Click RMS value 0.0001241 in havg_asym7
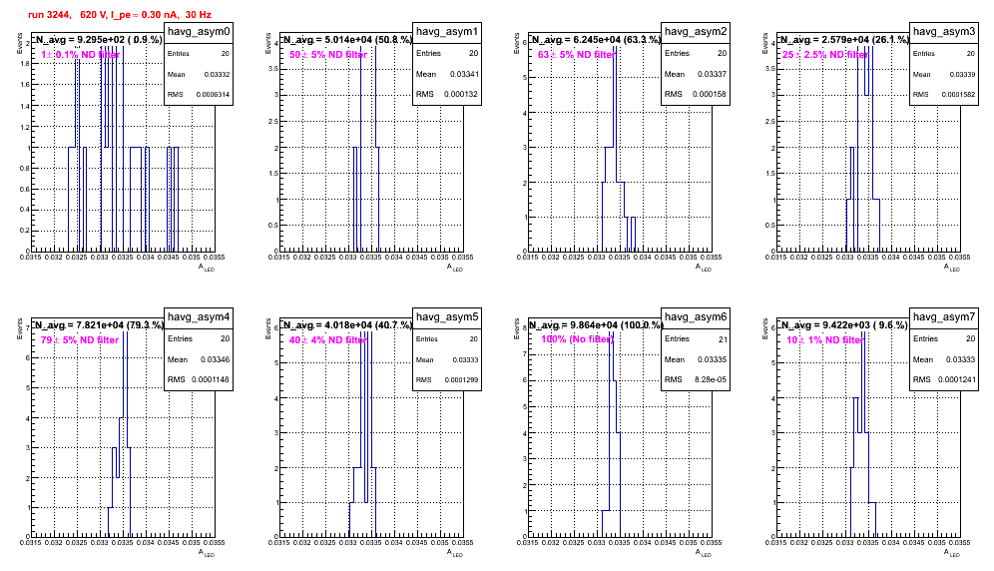Viewport: 994px width, 571px height. pos(958,380)
